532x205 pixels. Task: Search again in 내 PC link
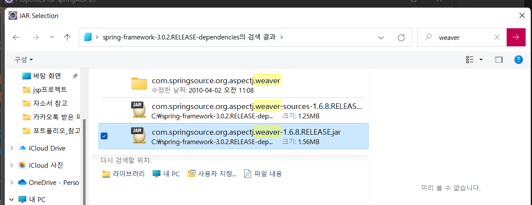pos(166,174)
